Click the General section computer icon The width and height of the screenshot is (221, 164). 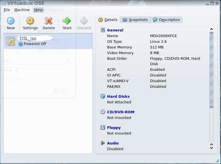pos(103,30)
